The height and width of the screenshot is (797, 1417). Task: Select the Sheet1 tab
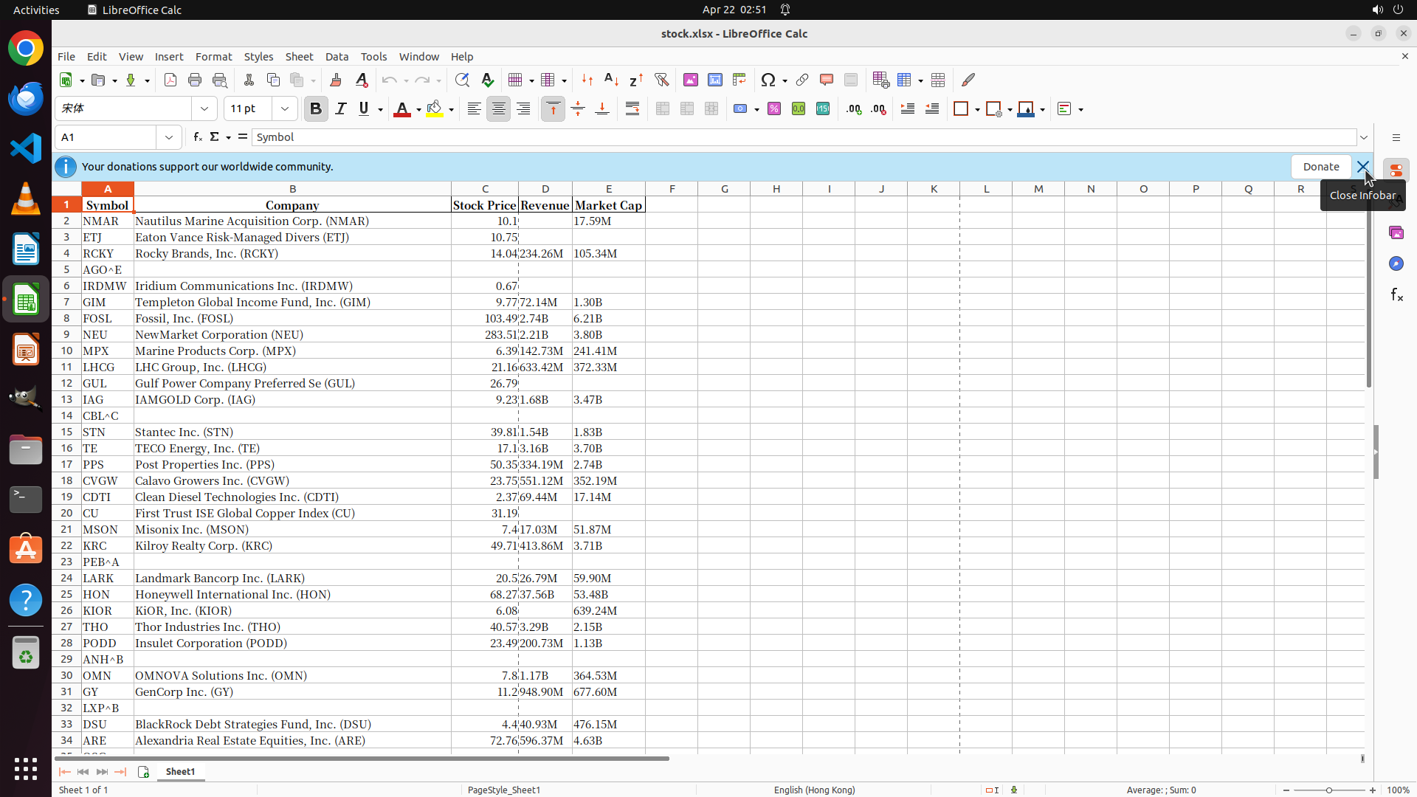pyautogui.click(x=180, y=772)
